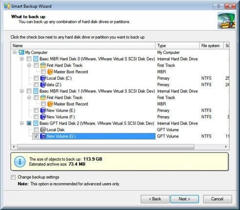
Task: Click the '113.9 GB' size value
Action: coord(93,159)
